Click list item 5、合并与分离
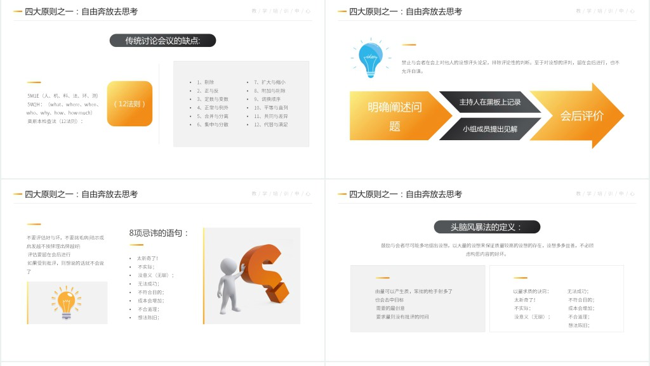Viewport: 650px width, 366px height. point(212,116)
